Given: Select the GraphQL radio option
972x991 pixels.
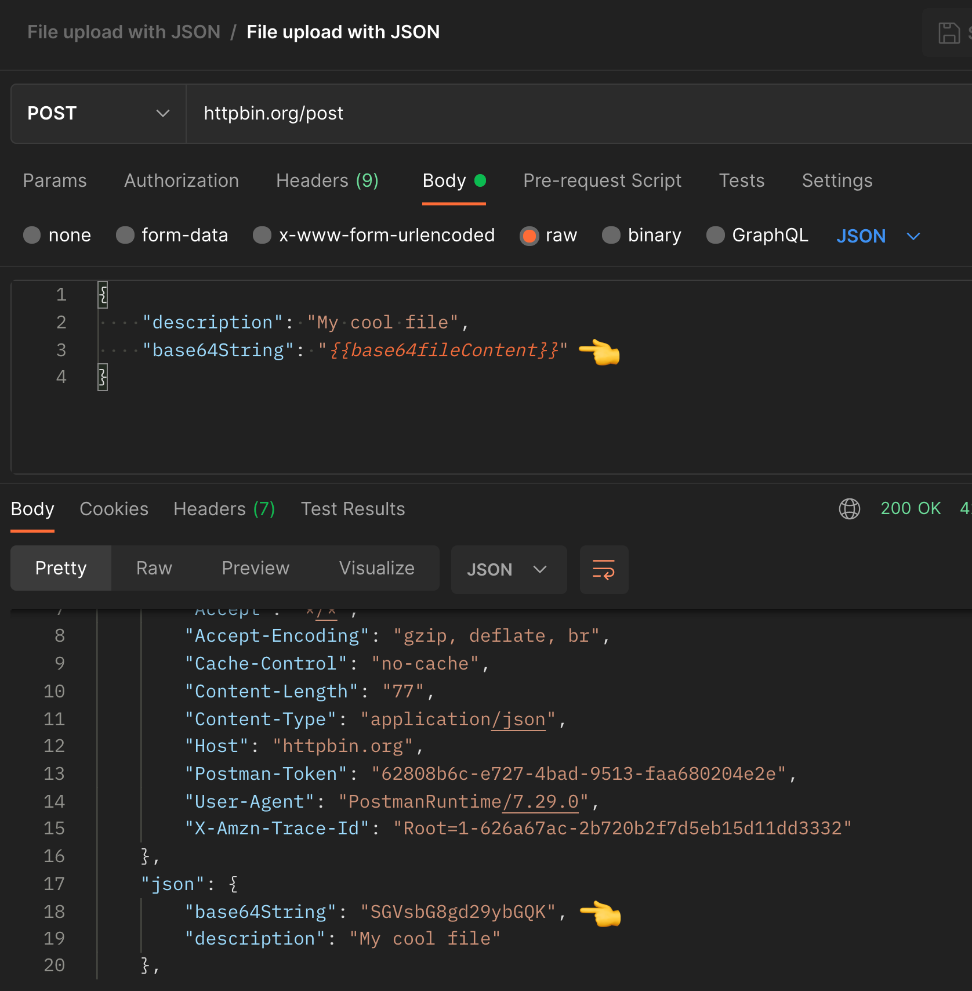Looking at the screenshot, I should click(716, 235).
